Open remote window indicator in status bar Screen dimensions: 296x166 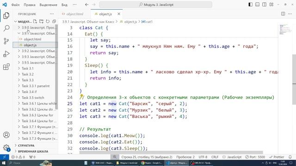(4, 157)
